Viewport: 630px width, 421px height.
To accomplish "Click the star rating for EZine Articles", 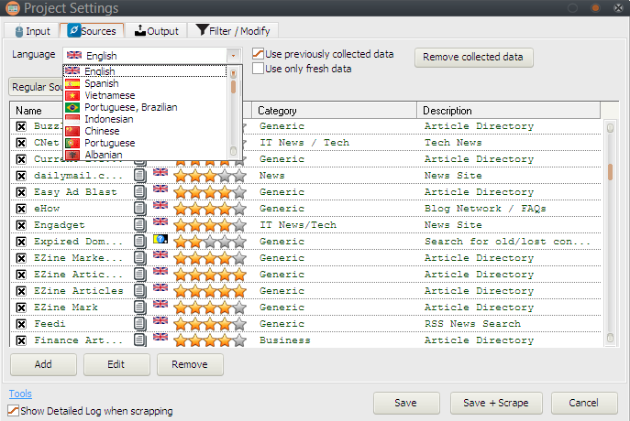I will tap(210, 291).
